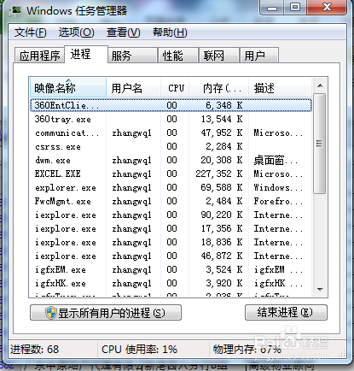Image resolution: width=354 pixels, height=371 pixels.
Task: Click the 47,952 K memory value
Action: [222, 132]
